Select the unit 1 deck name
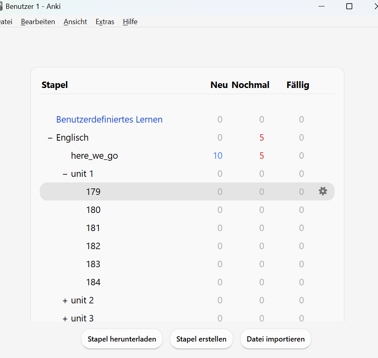The image size is (378, 358). 82,174
